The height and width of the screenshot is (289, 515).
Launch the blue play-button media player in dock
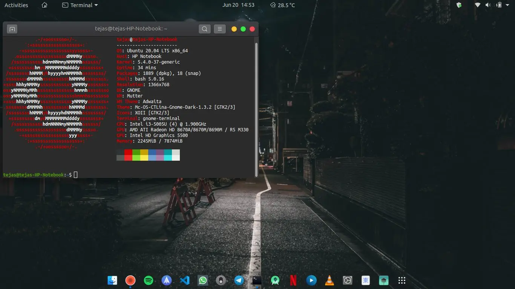[x=311, y=280]
